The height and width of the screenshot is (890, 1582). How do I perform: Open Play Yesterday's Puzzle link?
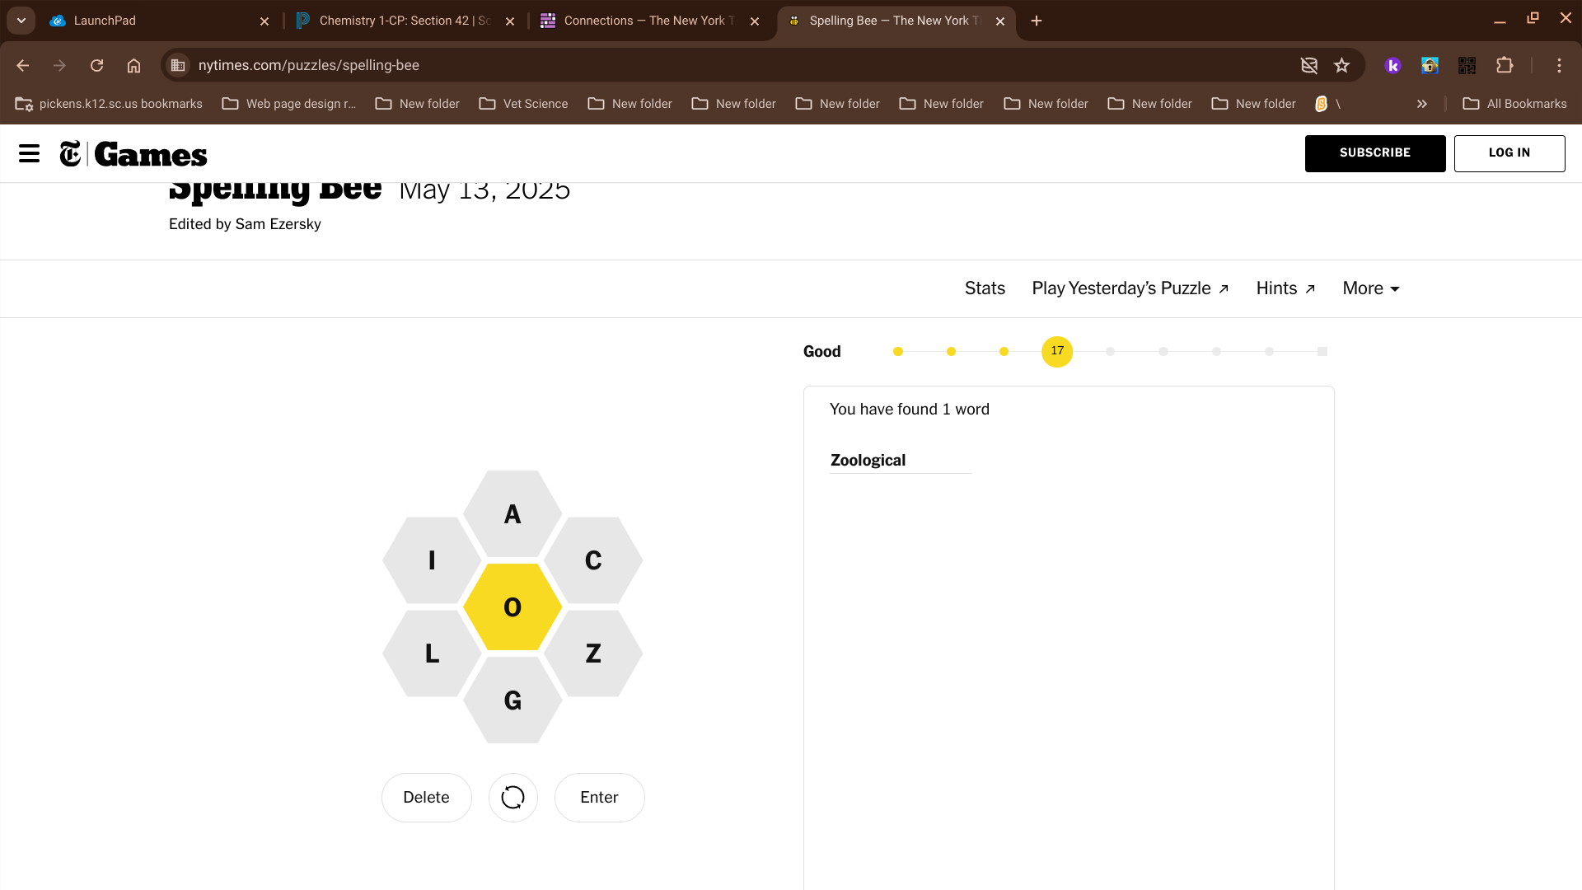pyautogui.click(x=1130, y=288)
